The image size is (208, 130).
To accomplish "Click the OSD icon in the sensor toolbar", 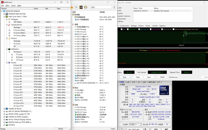I will tap(81, 7).
